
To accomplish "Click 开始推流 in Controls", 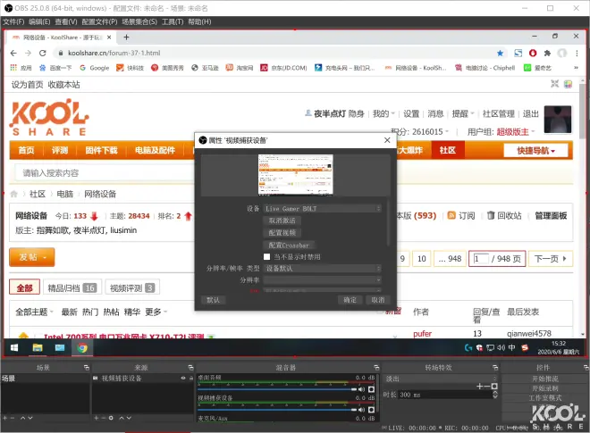I will (x=544, y=379).
